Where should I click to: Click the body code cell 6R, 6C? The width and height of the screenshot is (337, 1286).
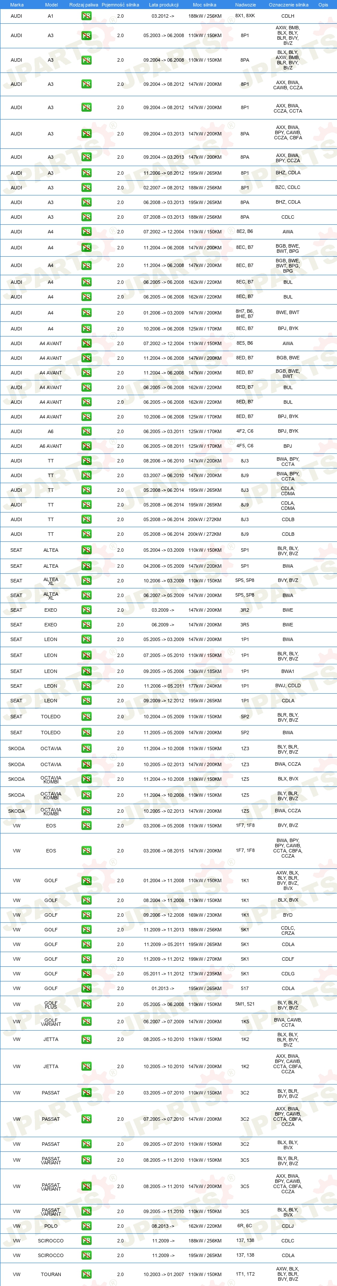(x=245, y=1226)
